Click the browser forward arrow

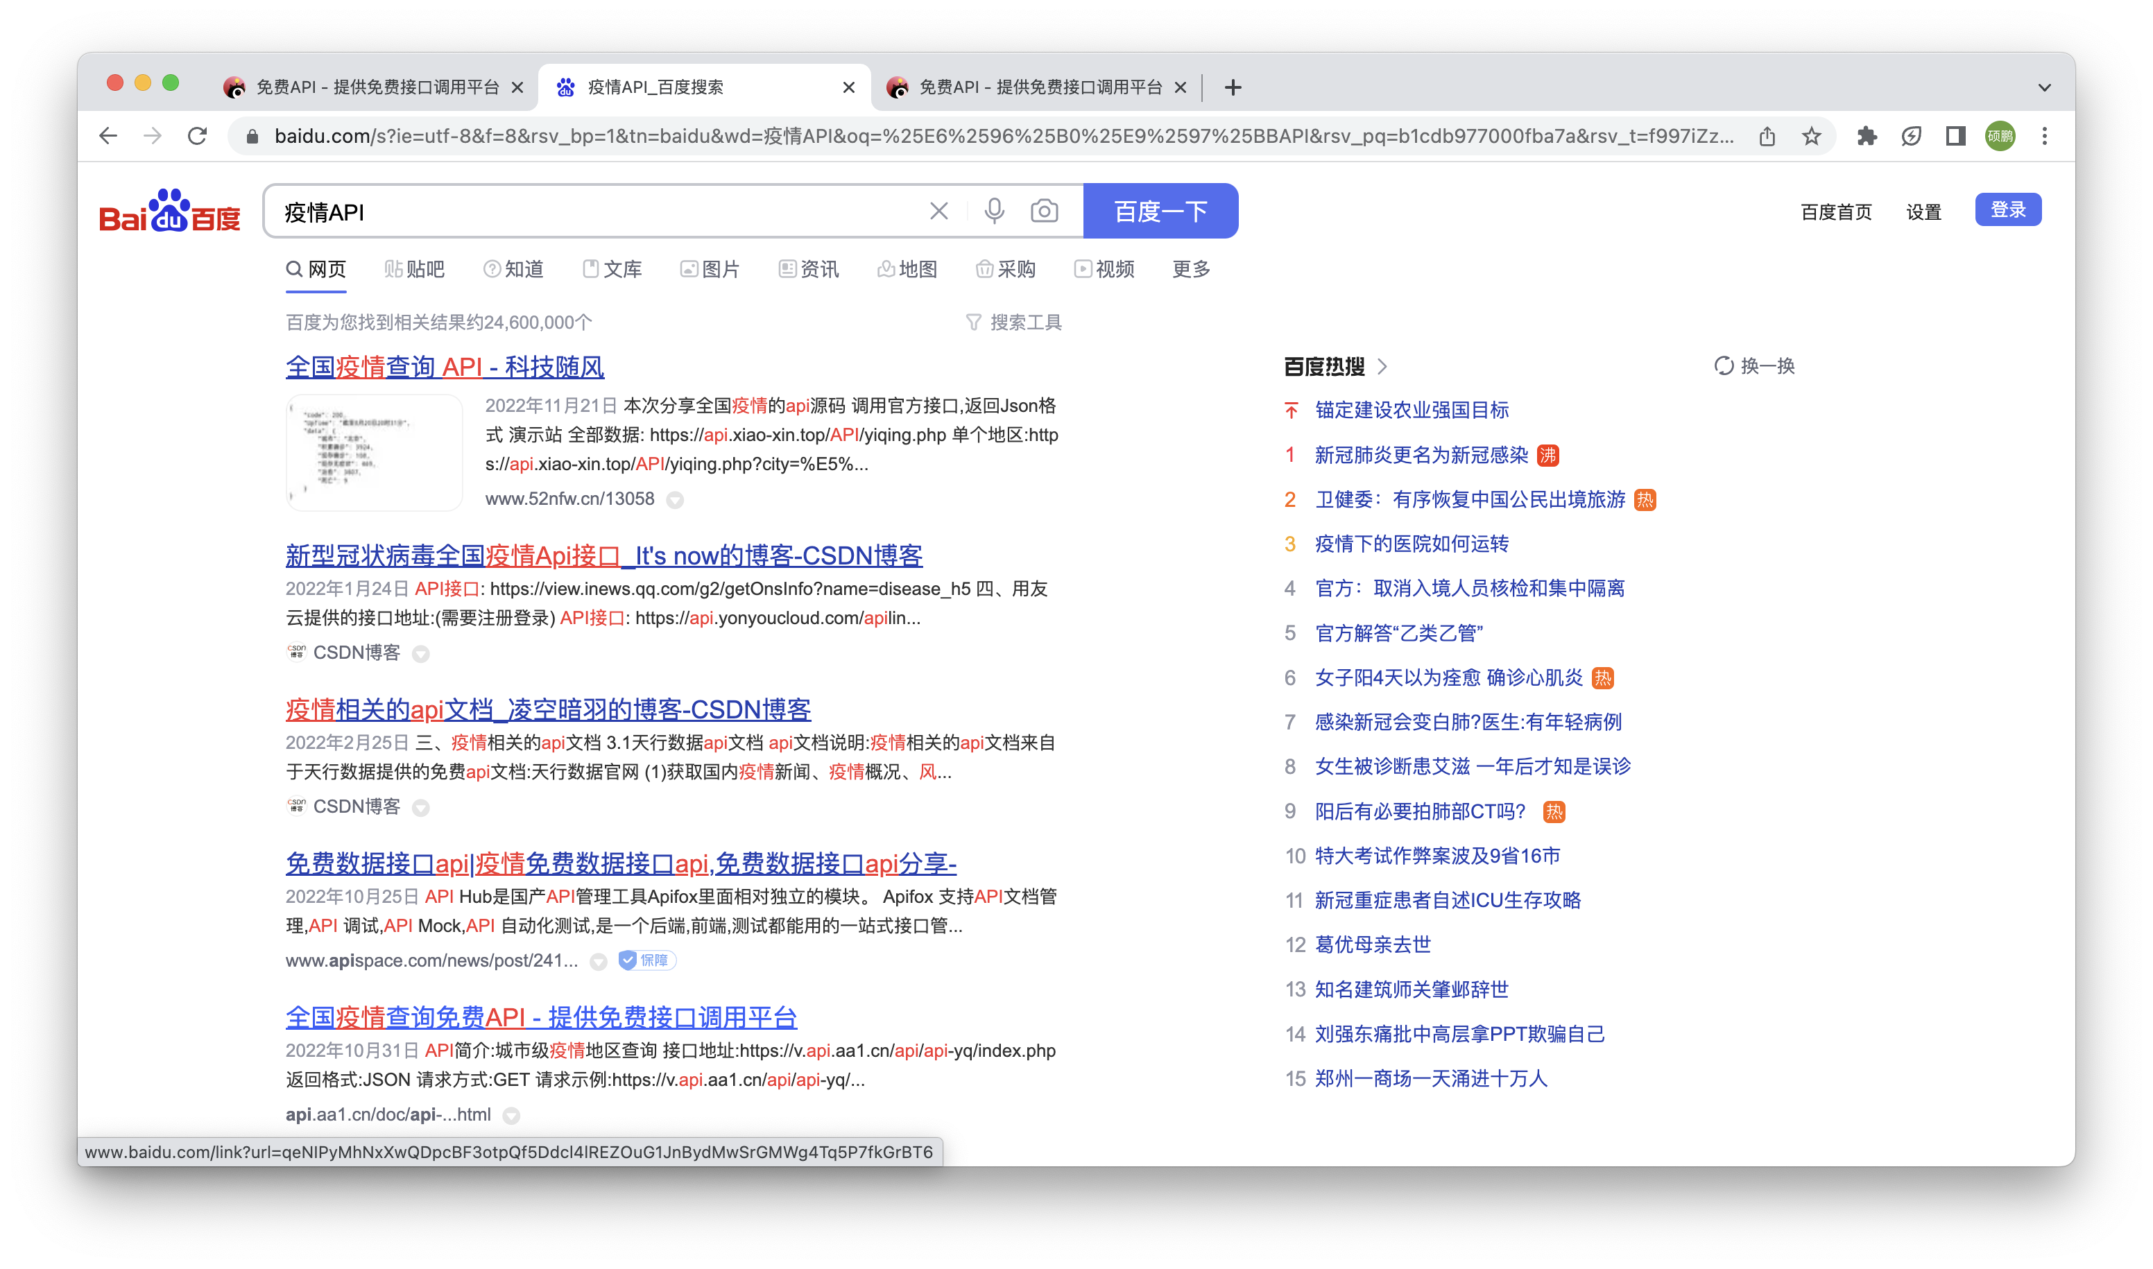(x=153, y=136)
